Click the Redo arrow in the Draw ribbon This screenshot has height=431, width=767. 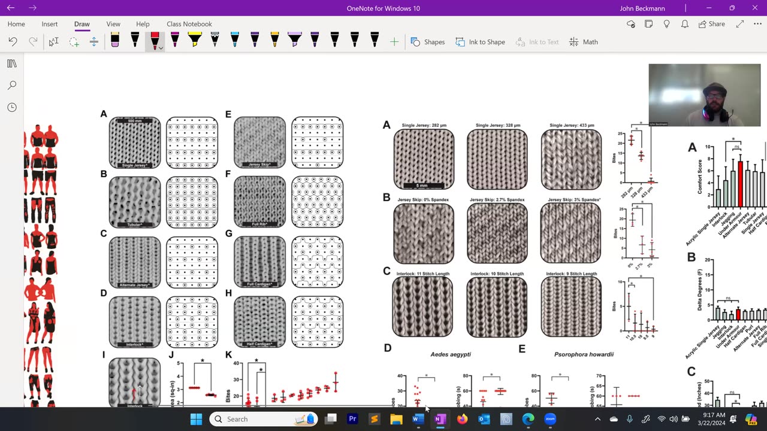point(33,42)
